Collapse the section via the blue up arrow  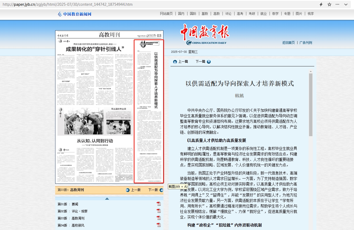tap(107, 198)
